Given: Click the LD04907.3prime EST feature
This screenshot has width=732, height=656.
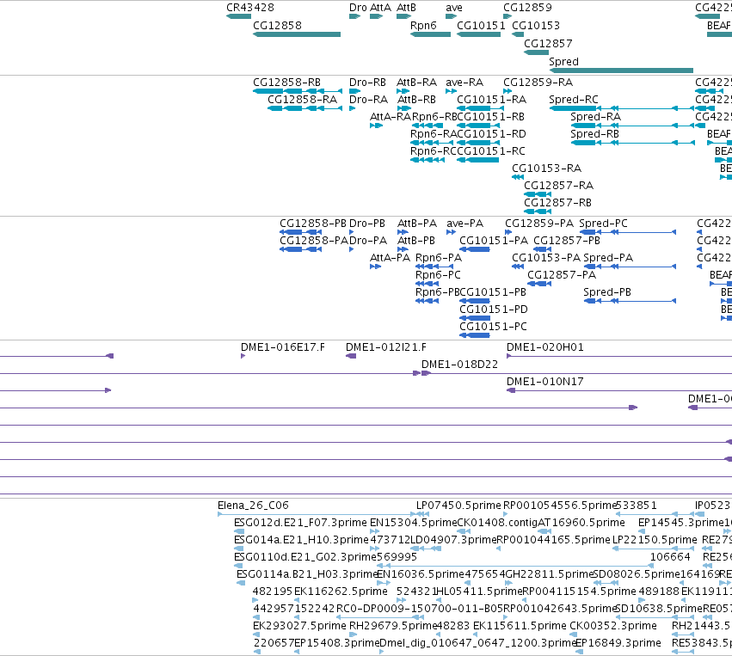Looking at the screenshot, I should coord(425,549).
